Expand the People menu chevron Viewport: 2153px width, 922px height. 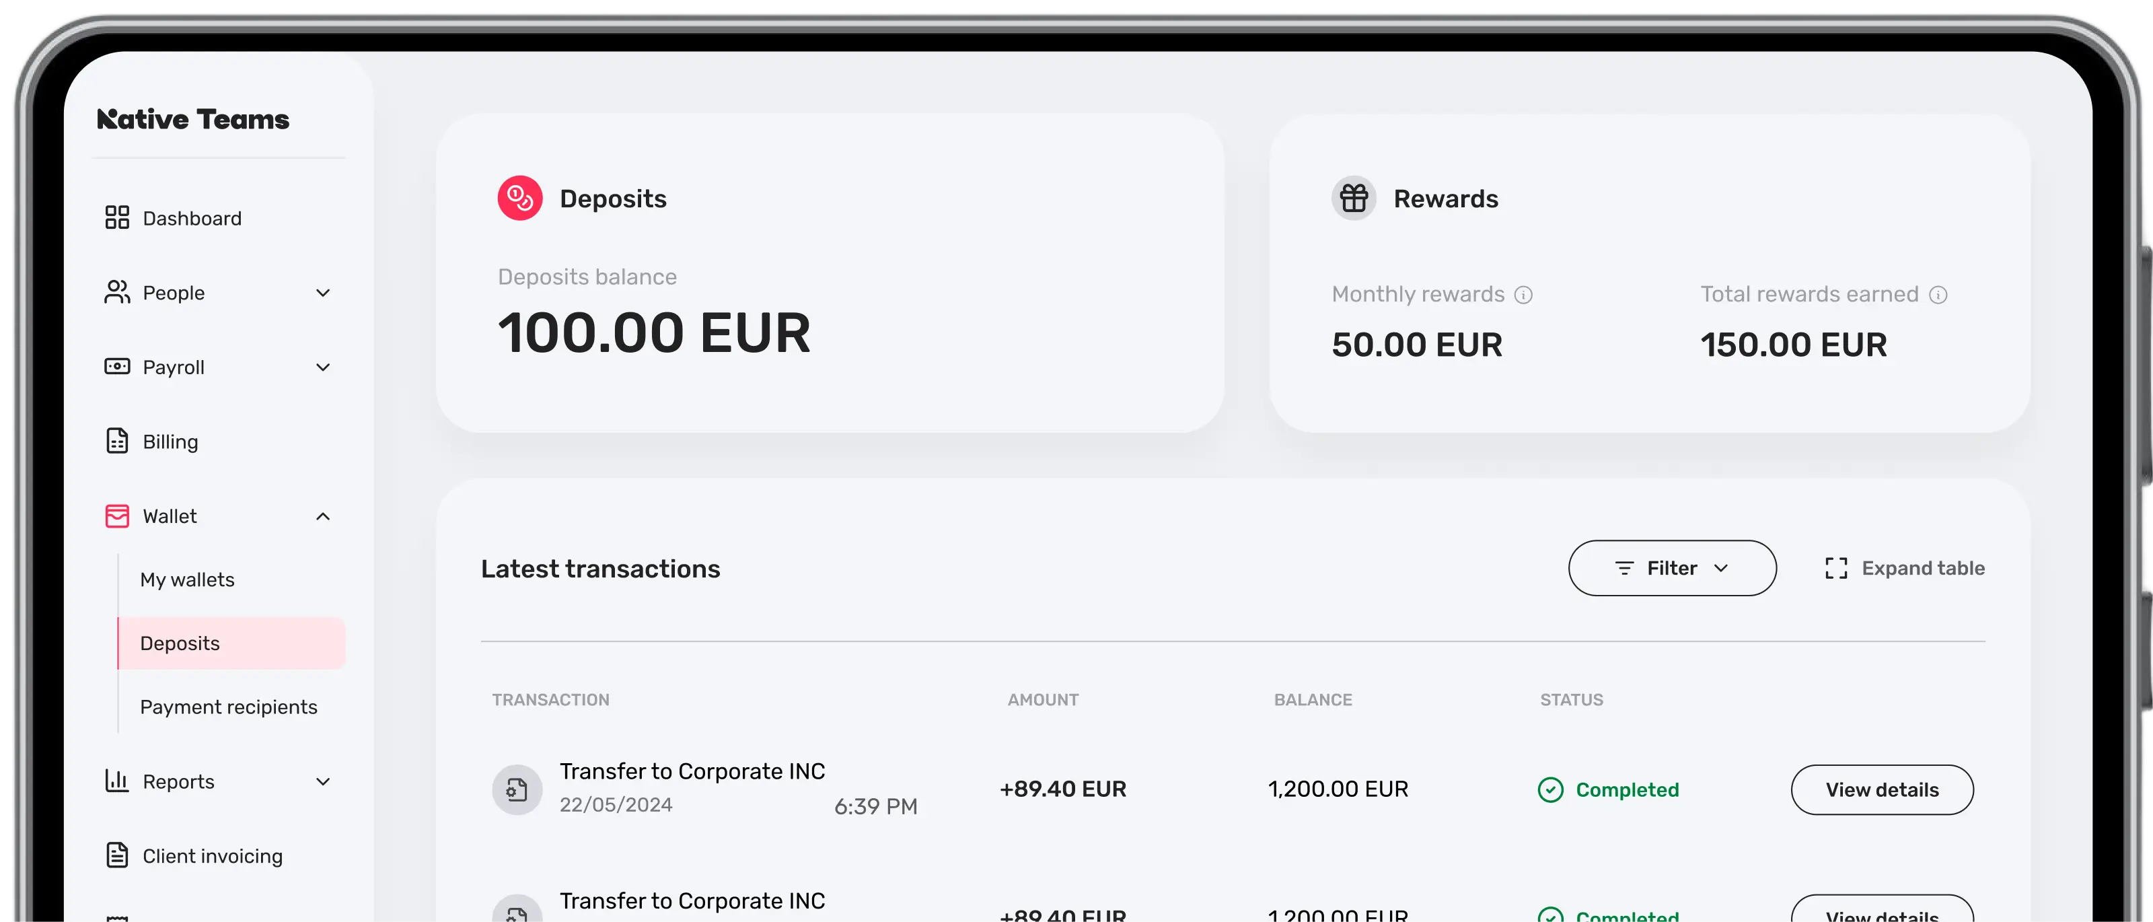tap(323, 293)
